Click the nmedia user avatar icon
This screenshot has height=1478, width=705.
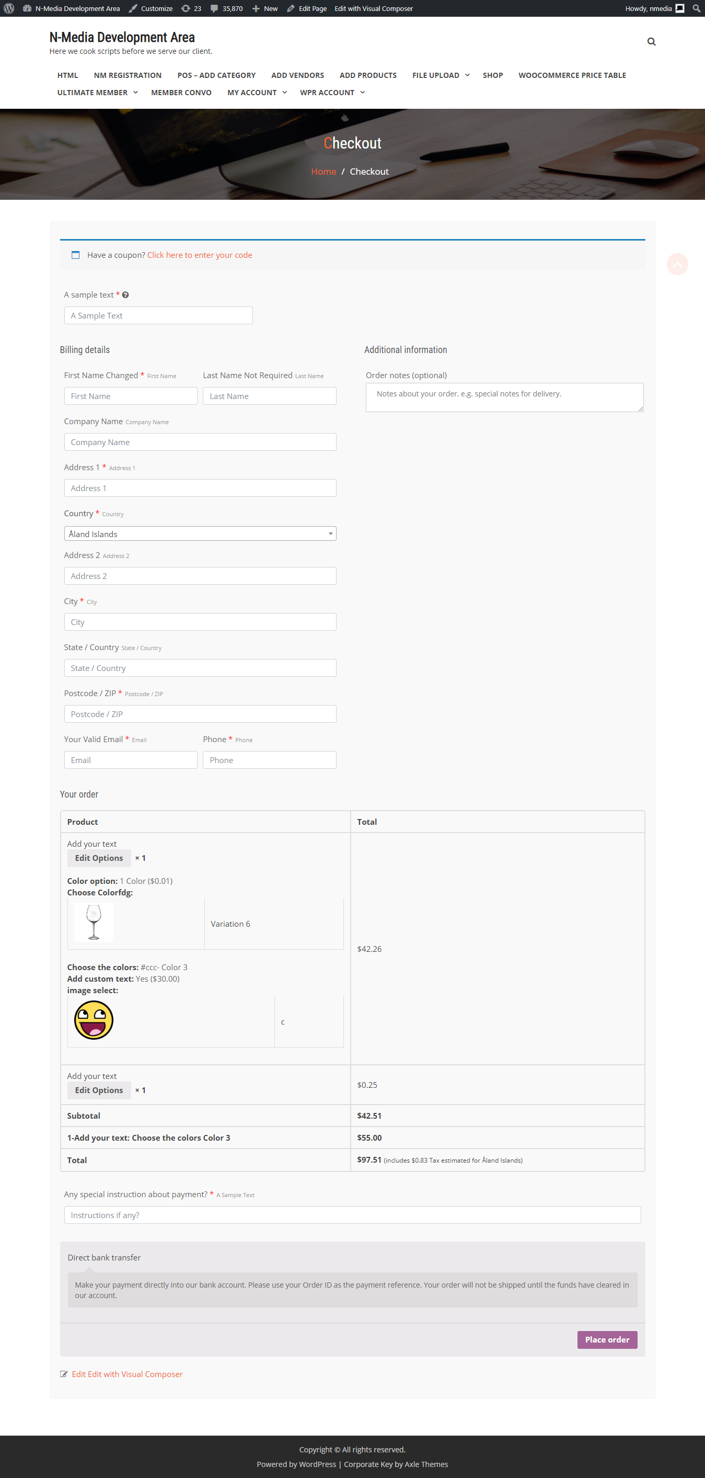pos(680,8)
